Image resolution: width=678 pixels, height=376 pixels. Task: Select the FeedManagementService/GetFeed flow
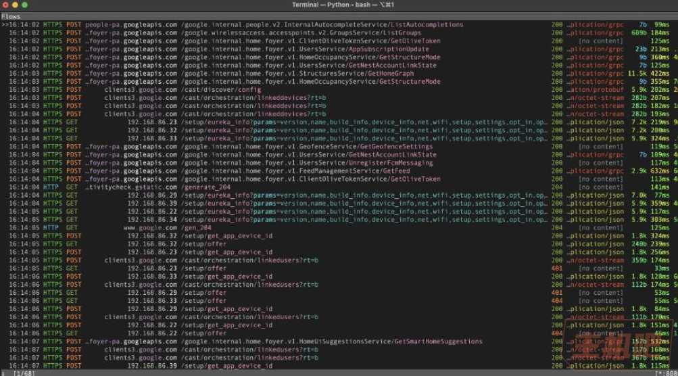click(x=339, y=171)
